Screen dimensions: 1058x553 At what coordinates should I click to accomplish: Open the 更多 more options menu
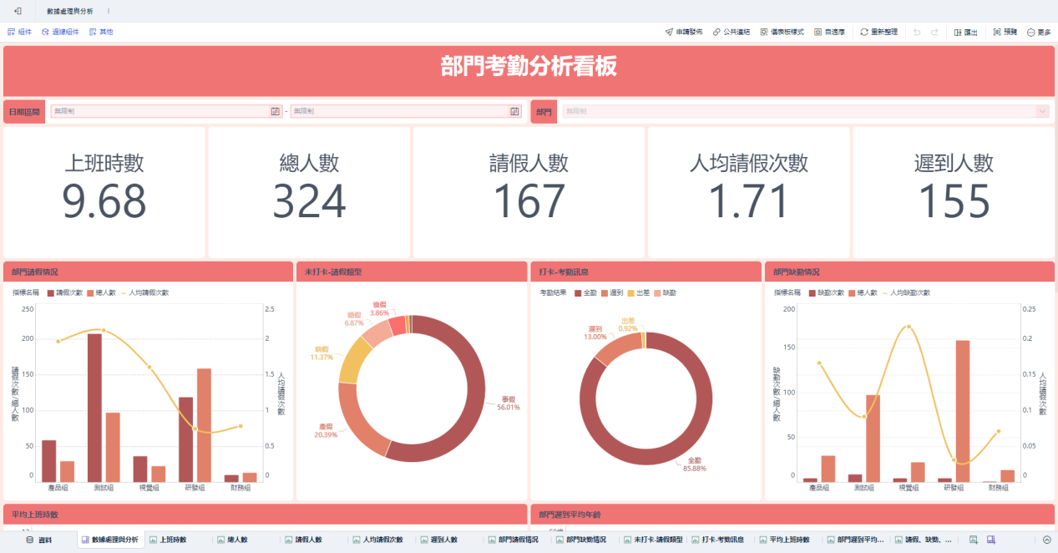pos(1039,32)
